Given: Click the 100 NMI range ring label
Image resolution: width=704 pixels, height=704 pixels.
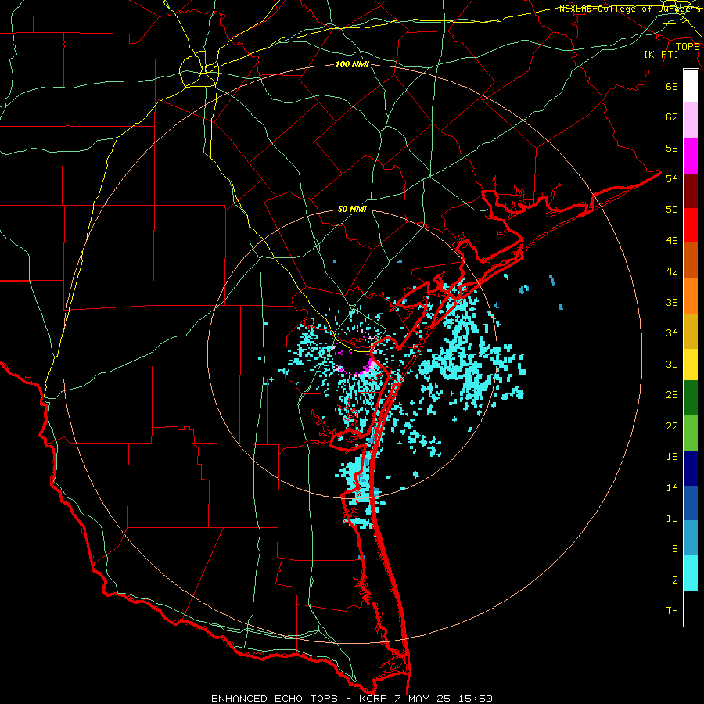Looking at the screenshot, I should pos(352,65).
